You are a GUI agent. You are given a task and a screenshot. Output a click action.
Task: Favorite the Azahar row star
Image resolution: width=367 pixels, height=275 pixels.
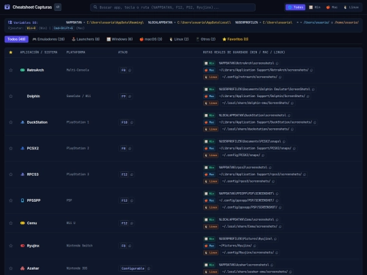[x=11, y=268]
